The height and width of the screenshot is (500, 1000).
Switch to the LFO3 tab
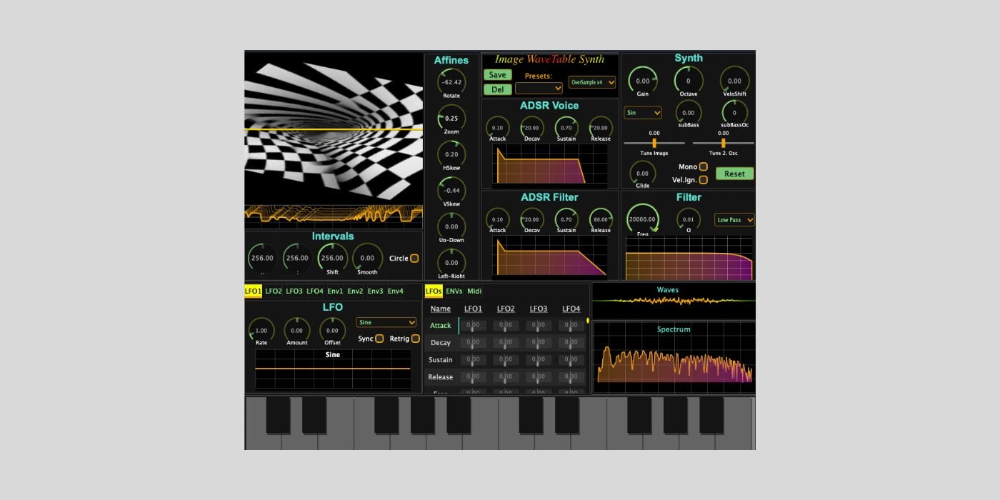pyautogui.click(x=294, y=291)
